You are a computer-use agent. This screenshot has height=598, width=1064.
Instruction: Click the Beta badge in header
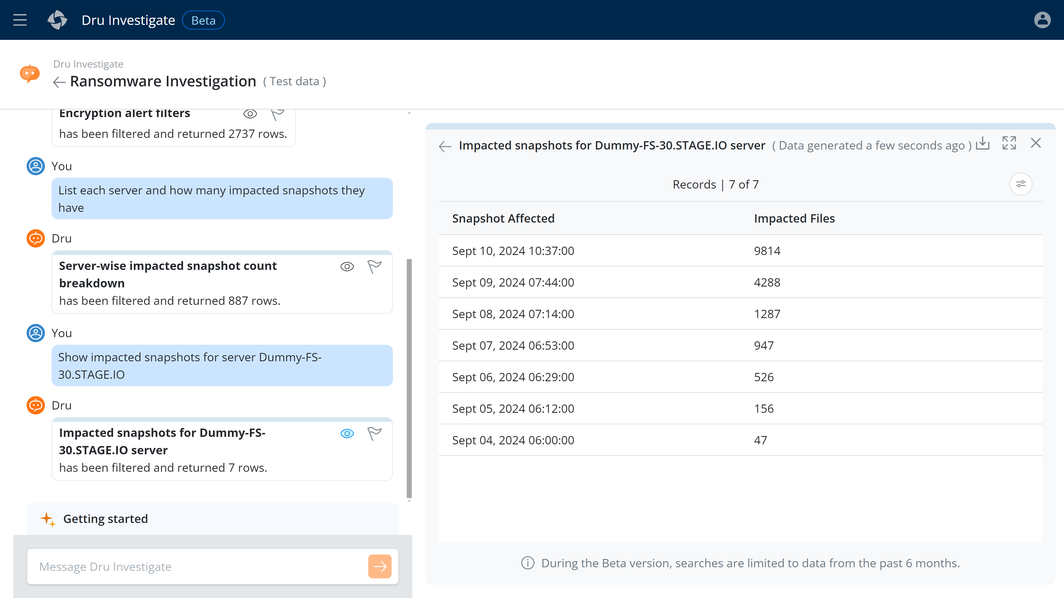(x=203, y=20)
